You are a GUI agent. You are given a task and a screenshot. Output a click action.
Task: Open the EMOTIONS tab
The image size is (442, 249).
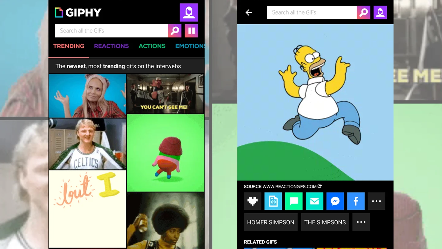[x=190, y=46]
